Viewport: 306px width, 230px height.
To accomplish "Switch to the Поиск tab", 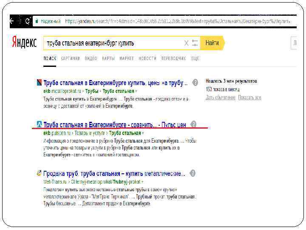I will click(x=50, y=58).
